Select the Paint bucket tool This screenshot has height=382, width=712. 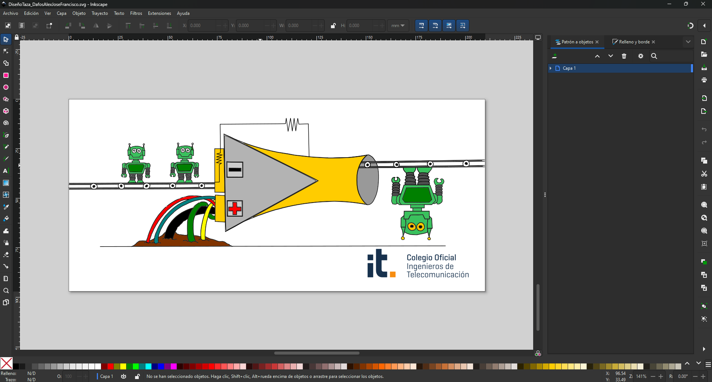tap(6, 218)
